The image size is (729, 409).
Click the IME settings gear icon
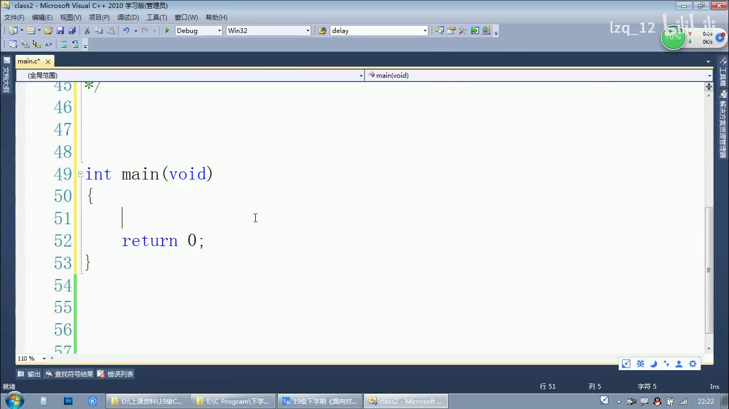click(693, 364)
